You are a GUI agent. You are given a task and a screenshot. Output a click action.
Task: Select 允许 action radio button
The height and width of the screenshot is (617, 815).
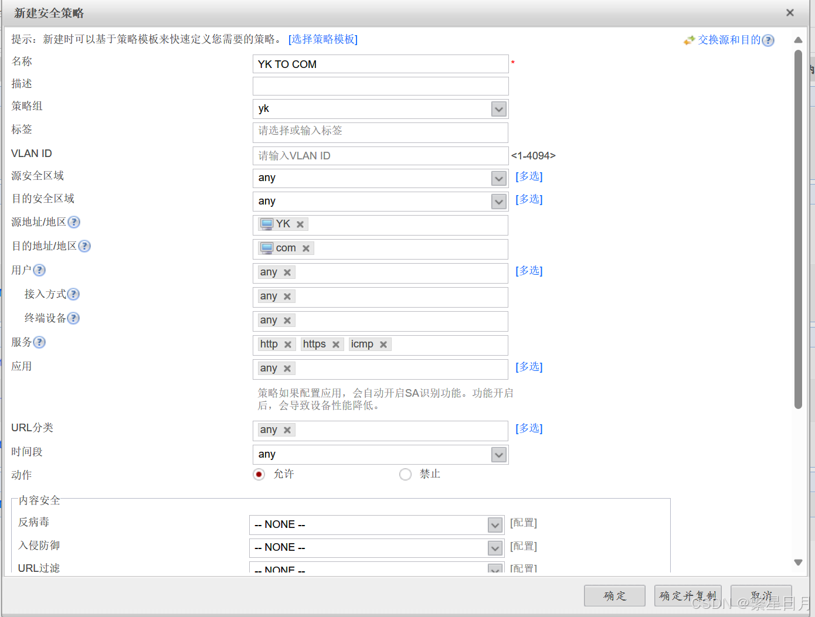click(x=259, y=474)
